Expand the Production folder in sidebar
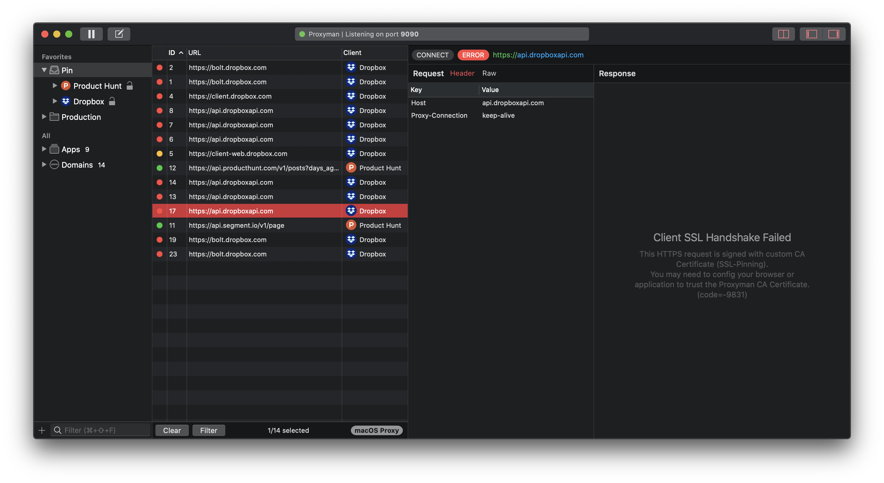 pos(44,117)
